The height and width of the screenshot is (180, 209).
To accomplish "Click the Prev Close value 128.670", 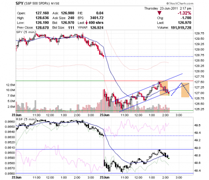I will point(42,27).
